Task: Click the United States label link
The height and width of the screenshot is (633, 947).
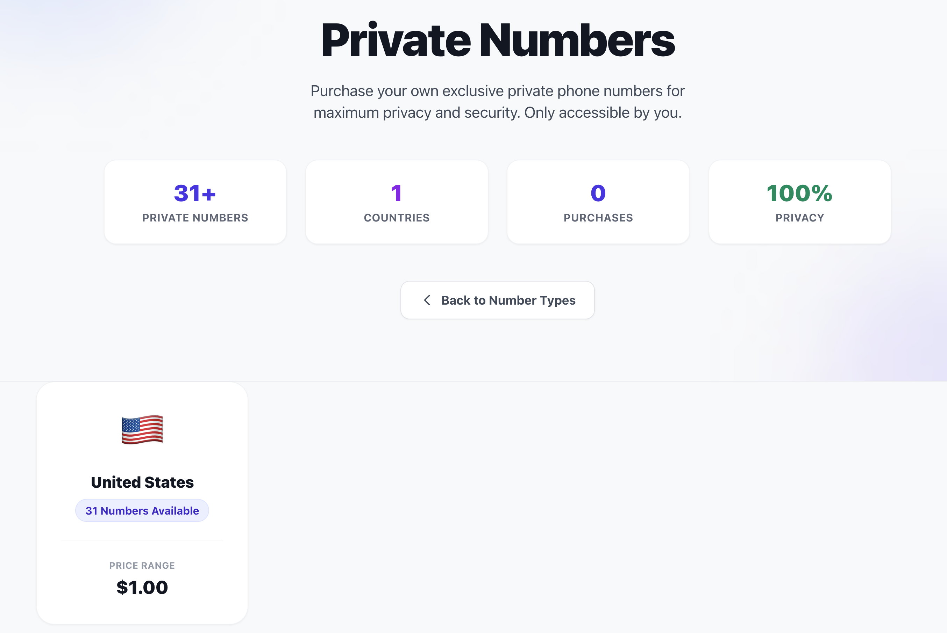Action: coord(142,482)
